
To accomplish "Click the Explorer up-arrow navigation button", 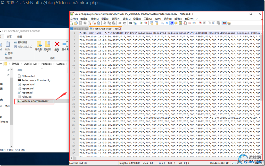I will pos(1,64).
